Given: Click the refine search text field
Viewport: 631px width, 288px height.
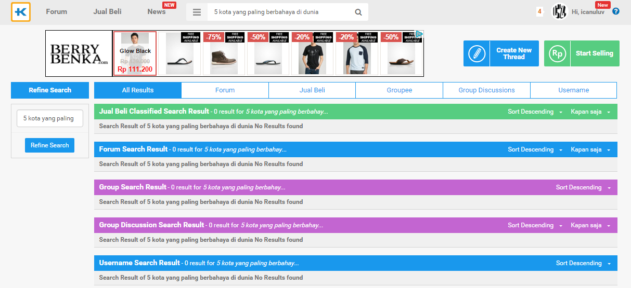Looking at the screenshot, I should pyautogui.click(x=50, y=118).
